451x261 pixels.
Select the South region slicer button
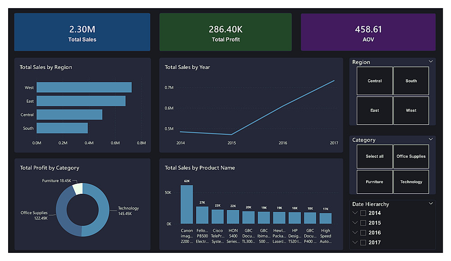411,81
